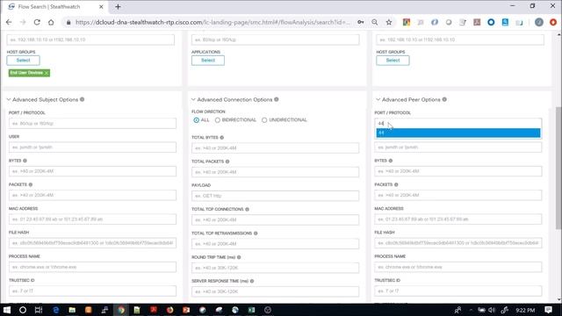562x316 pixels.
Task: Click the Round Trip Time input field
Action: (x=275, y=268)
